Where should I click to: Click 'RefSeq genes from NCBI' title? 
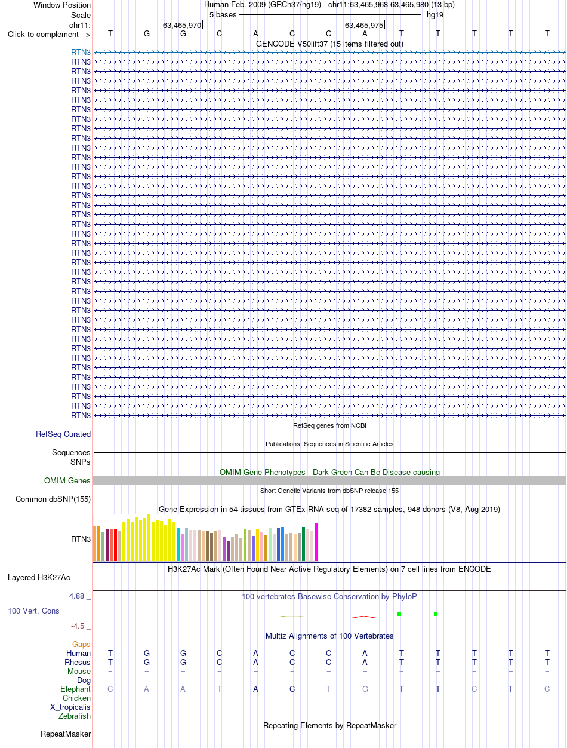(x=329, y=425)
